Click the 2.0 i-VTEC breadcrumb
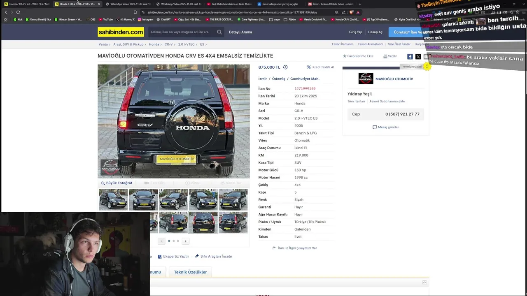527x296 pixels. click(x=187, y=44)
